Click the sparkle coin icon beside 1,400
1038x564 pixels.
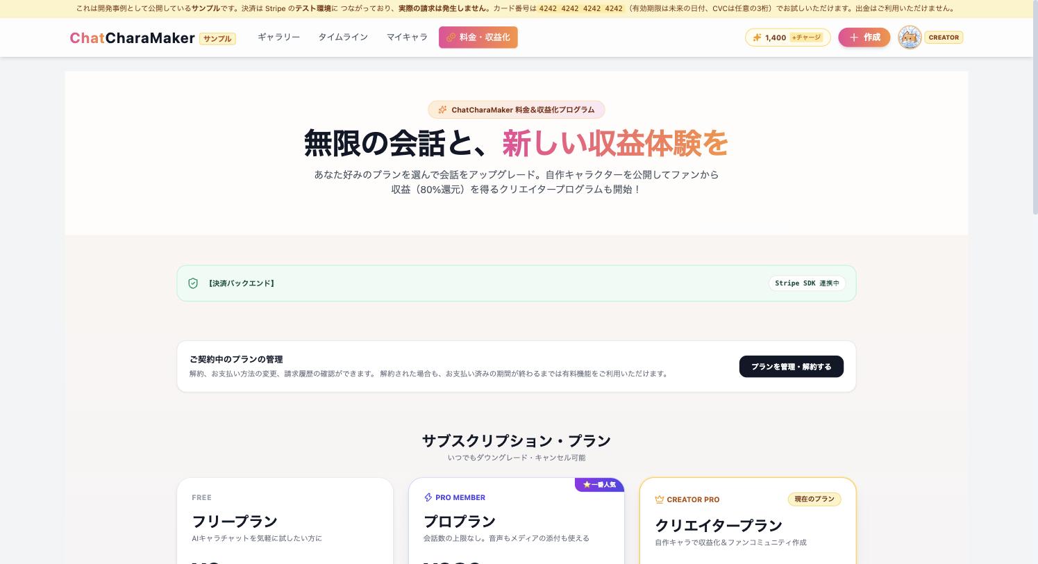pyautogui.click(x=757, y=38)
